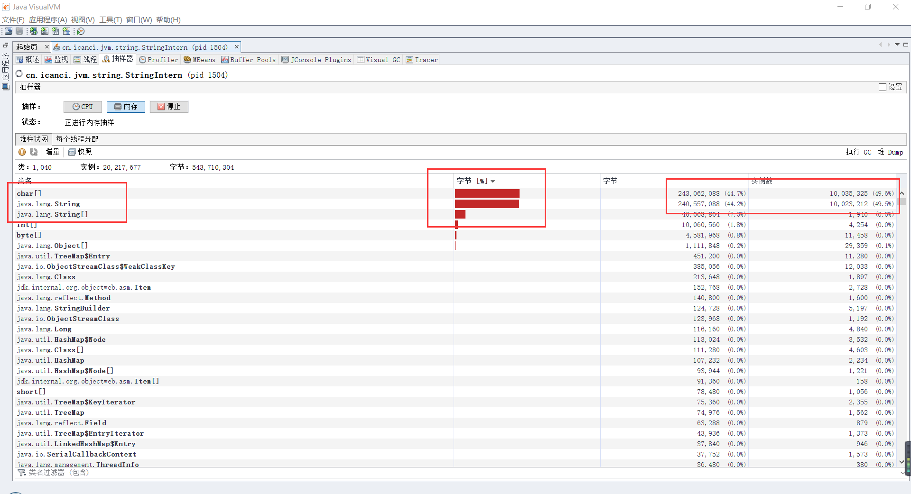The height and width of the screenshot is (494, 911).
Task: Open the Buffer Pools tab
Action: (x=248, y=60)
